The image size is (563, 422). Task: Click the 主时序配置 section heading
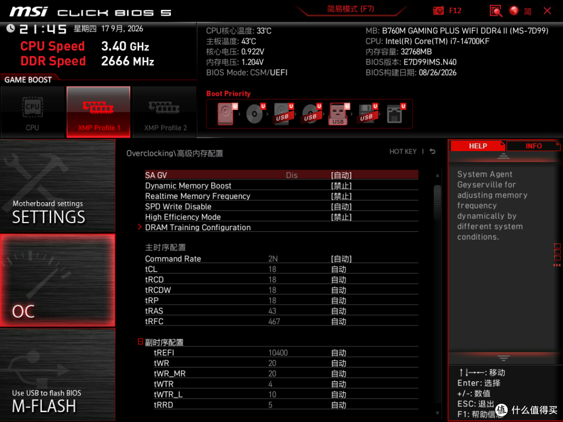[165, 247]
